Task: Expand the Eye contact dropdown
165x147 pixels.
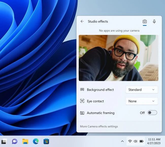Action: pyautogui.click(x=142, y=101)
